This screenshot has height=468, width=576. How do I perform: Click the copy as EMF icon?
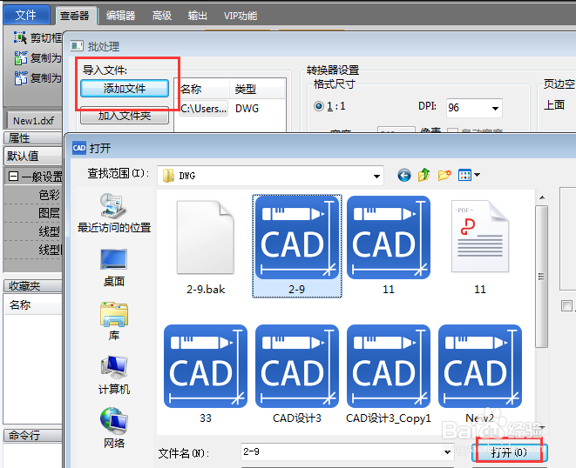(x=21, y=57)
